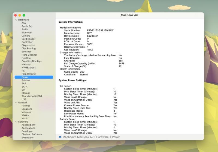Select Bluetooth in the sidebar

pyautogui.click(x=27, y=32)
